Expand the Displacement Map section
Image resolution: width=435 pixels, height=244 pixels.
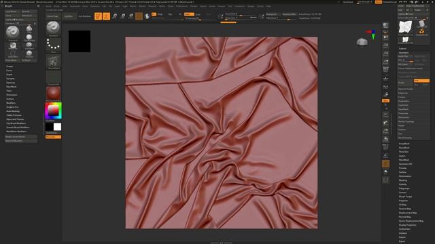click(x=408, y=213)
